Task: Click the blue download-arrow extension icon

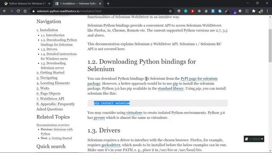Action: coord(213,11)
